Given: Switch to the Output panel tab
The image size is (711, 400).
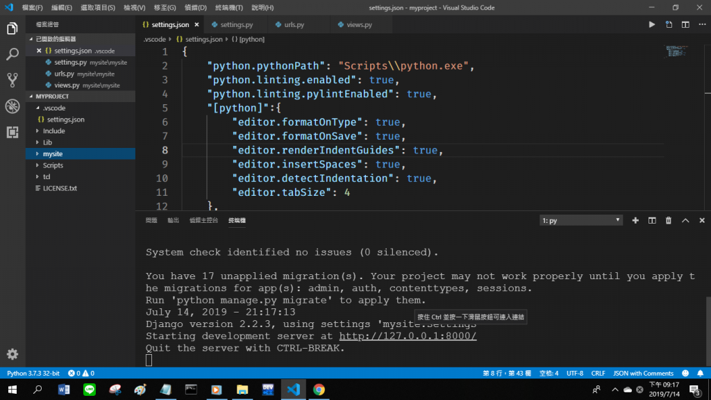Looking at the screenshot, I should click(173, 220).
